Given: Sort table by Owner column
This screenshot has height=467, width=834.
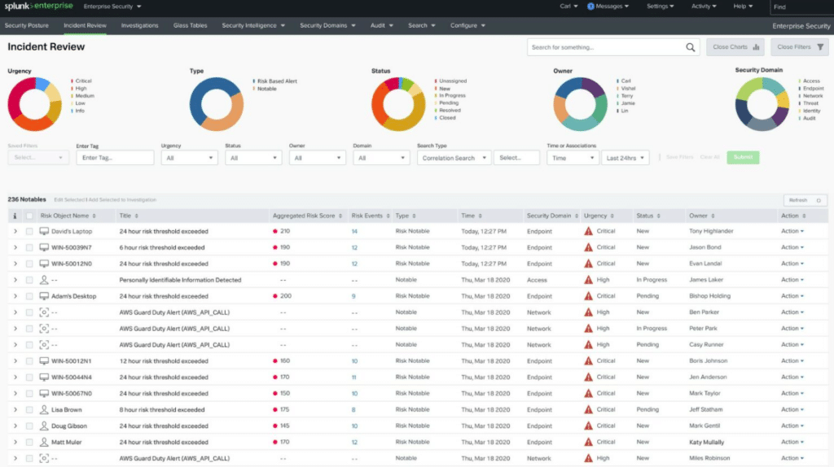Looking at the screenshot, I should click(x=713, y=216).
